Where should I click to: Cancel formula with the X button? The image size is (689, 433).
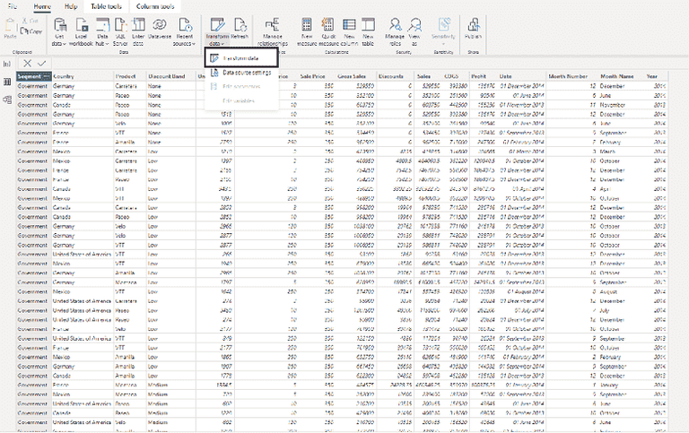pos(28,63)
